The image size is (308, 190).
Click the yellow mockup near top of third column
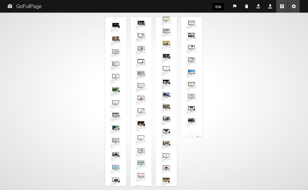(166, 43)
